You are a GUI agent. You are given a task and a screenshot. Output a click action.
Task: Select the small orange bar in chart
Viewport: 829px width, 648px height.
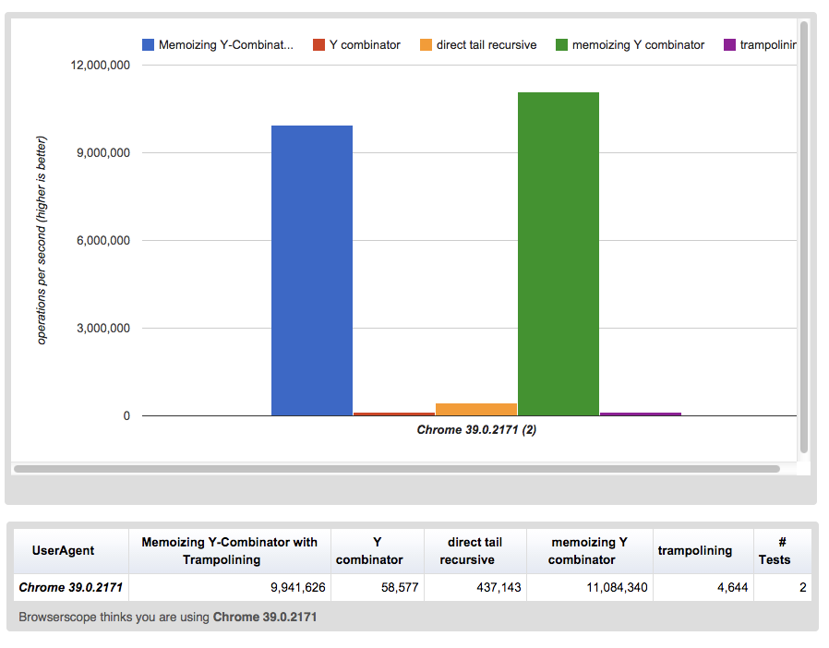476,409
